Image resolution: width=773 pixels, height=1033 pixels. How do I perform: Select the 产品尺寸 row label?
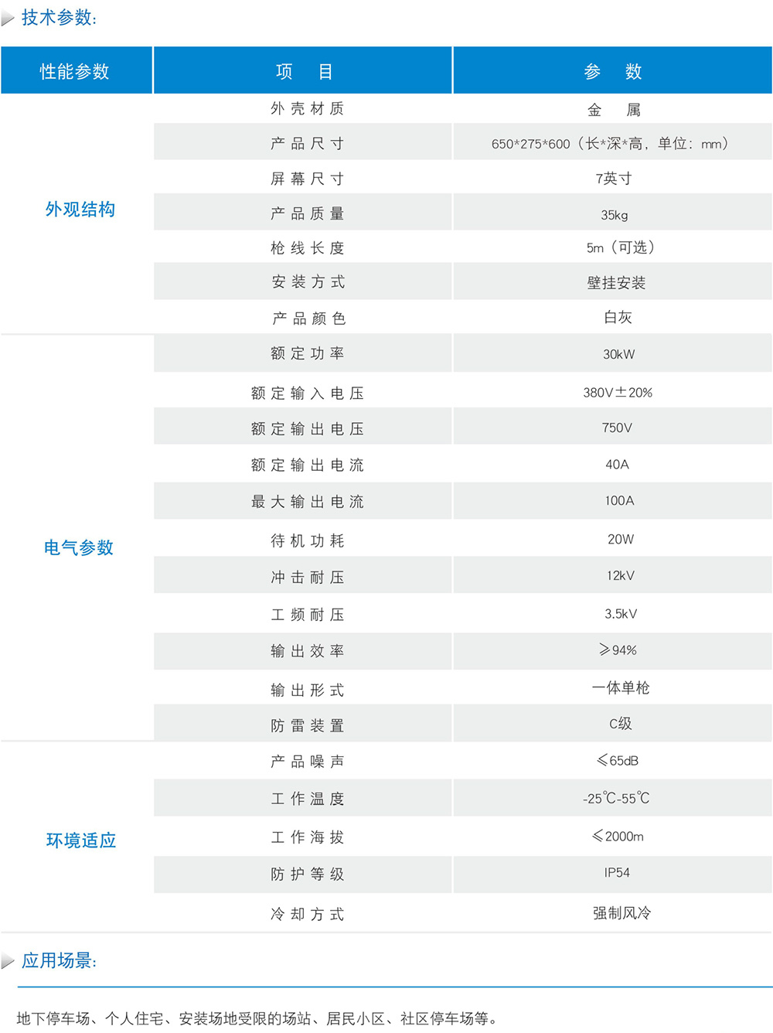(x=307, y=144)
